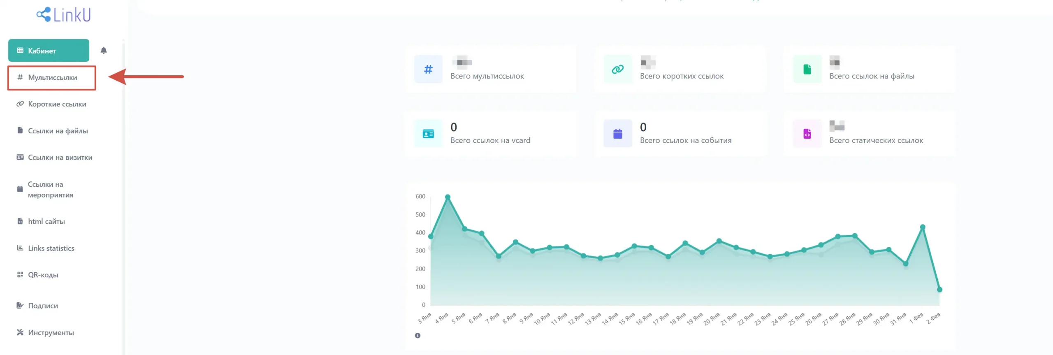Image resolution: width=1053 pixels, height=355 pixels.
Task: Click the tools icon beside Инструменты
Action: [20, 332]
